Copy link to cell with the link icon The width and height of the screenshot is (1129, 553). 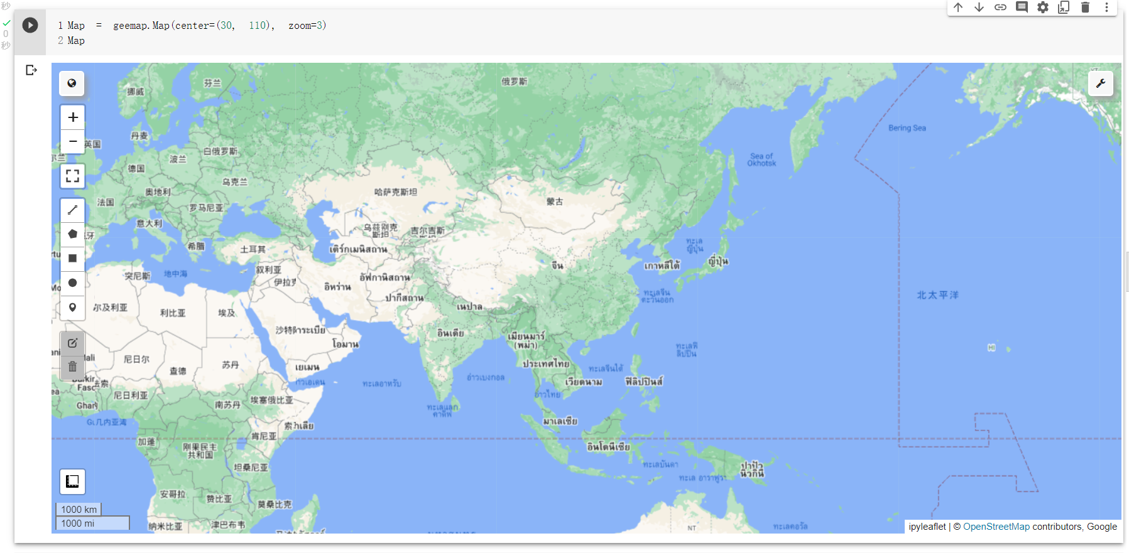[1000, 8]
